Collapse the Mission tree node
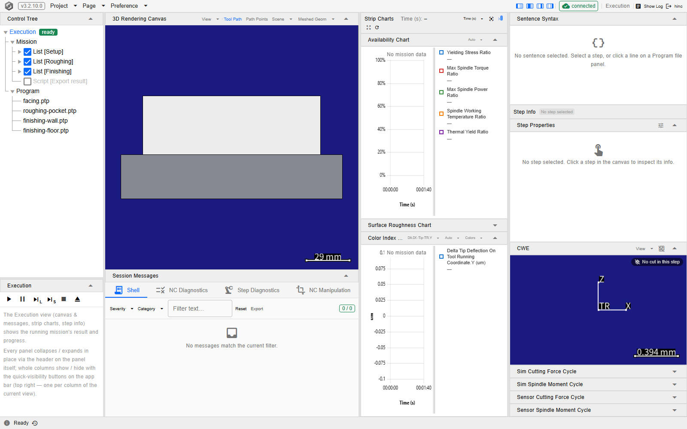This screenshot has height=429, width=687. pos(12,42)
